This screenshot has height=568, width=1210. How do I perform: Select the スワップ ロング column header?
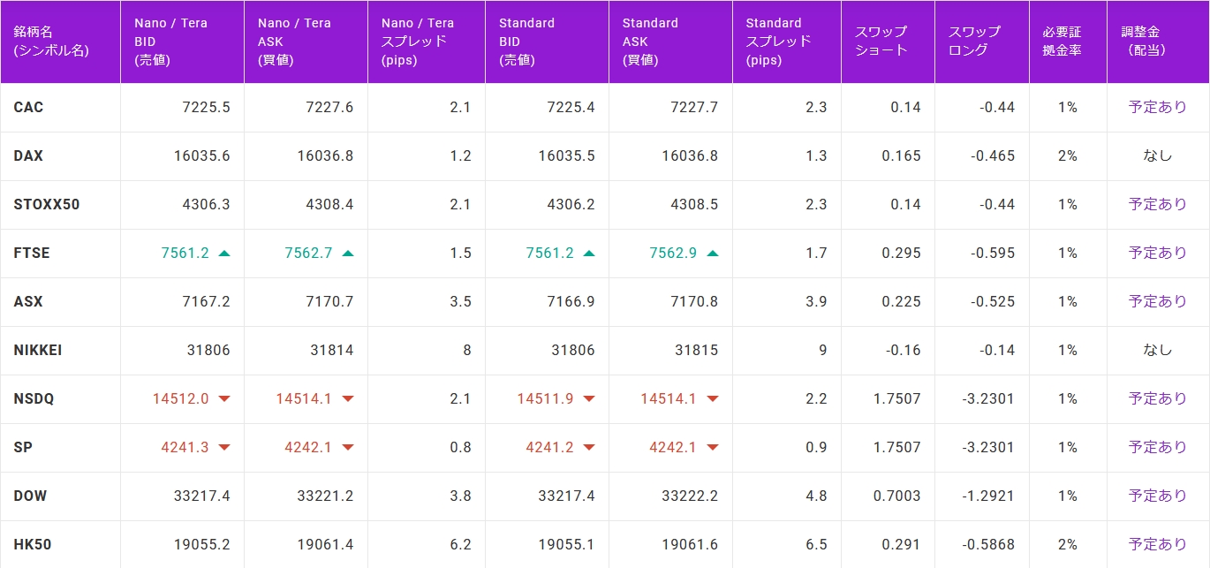click(x=982, y=42)
